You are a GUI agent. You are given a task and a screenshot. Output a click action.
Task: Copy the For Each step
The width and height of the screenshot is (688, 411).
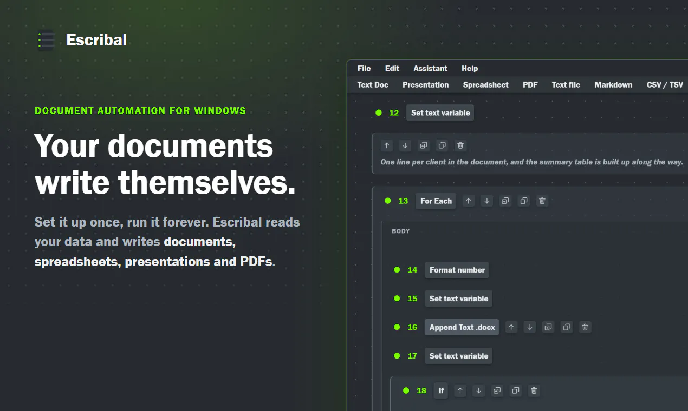tap(524, 201)
